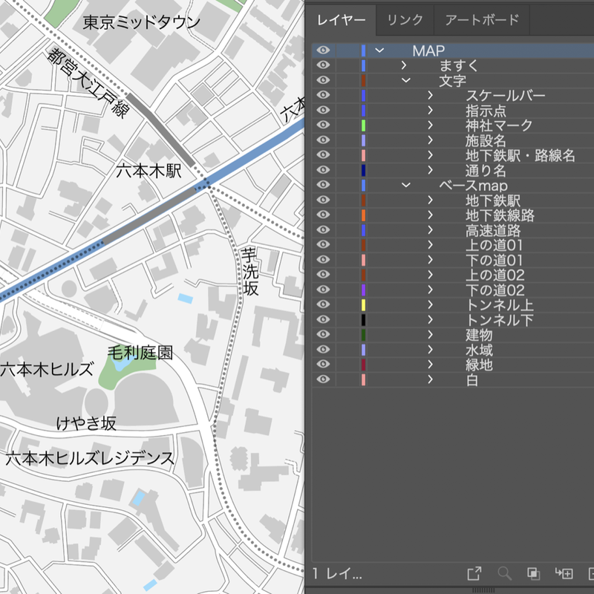
Task: Expand the スケールバー sublayer
Action: (428, 95)
